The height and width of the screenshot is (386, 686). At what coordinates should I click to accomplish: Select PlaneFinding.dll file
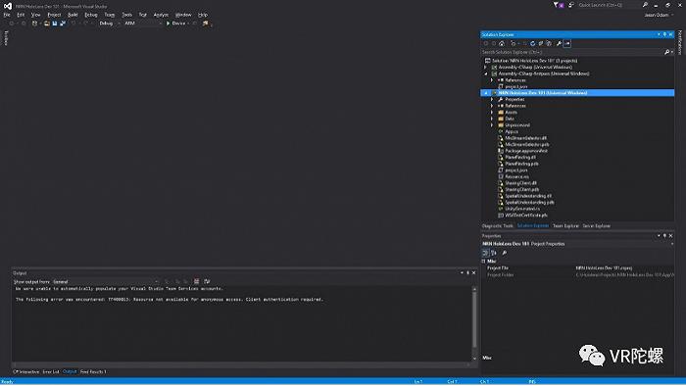coord(520,158)
